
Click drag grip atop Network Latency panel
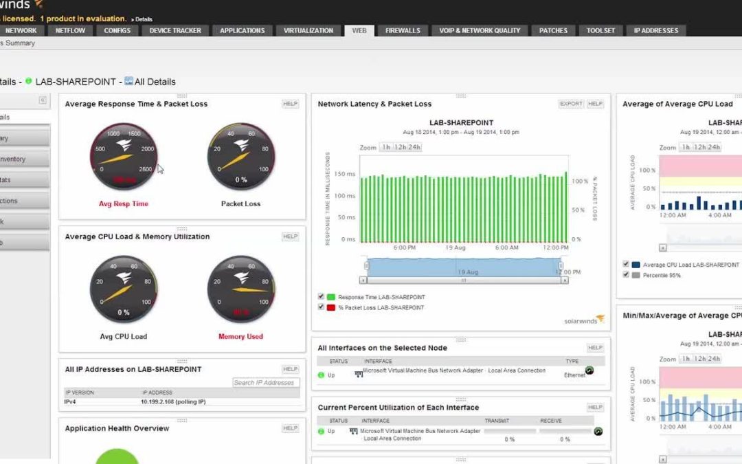pos(461,96)
